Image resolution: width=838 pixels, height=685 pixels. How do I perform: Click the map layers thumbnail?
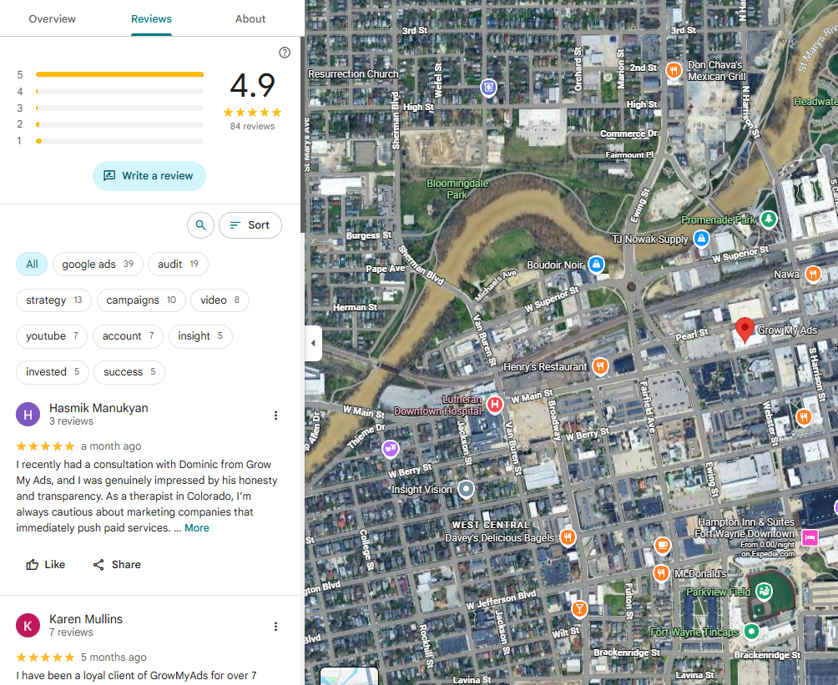coord(349,676)
